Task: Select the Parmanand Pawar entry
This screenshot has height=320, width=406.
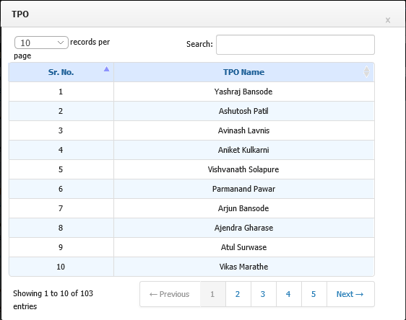Action: [x=191, y=189]
